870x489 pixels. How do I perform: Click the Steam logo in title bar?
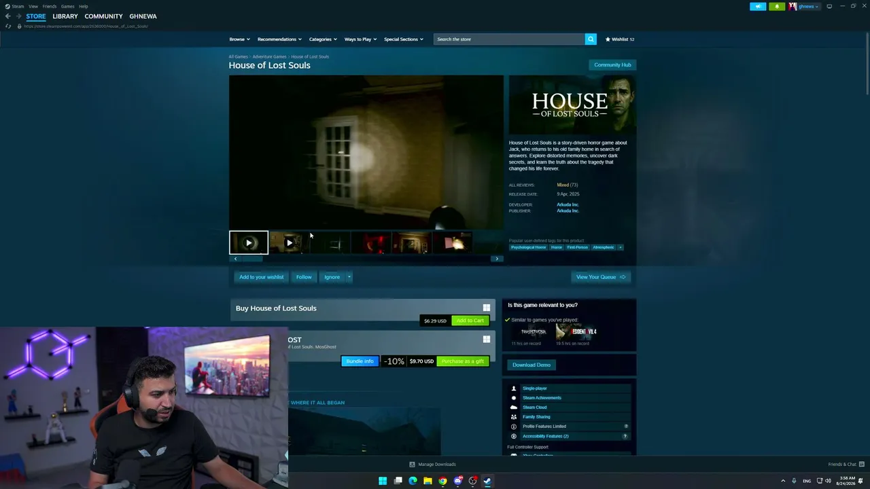(7, 6)
